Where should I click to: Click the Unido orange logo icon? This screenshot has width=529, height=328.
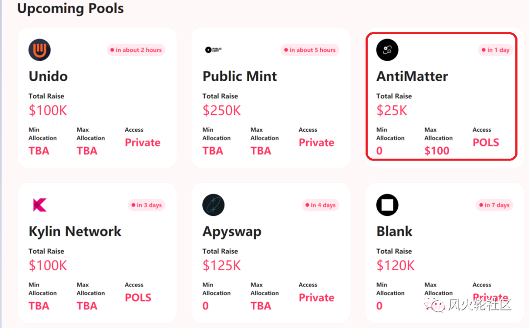tap(40, 50)
